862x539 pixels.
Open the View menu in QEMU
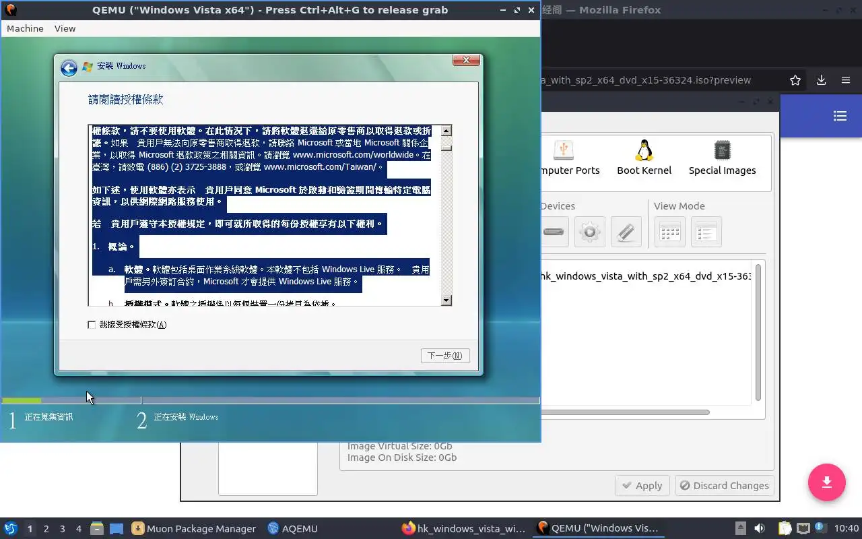[65, 28]
